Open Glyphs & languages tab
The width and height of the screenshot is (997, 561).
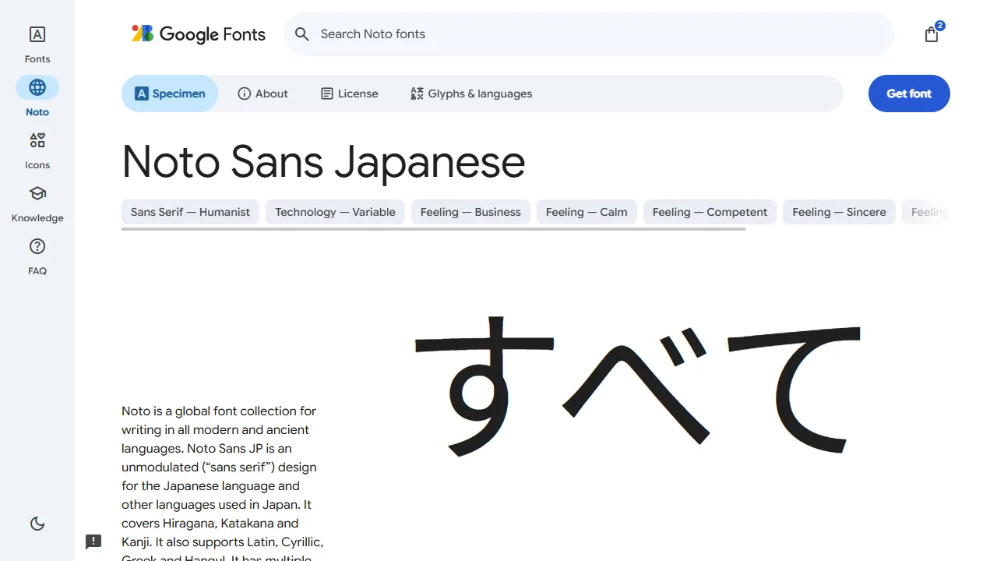tap(471, 93)
